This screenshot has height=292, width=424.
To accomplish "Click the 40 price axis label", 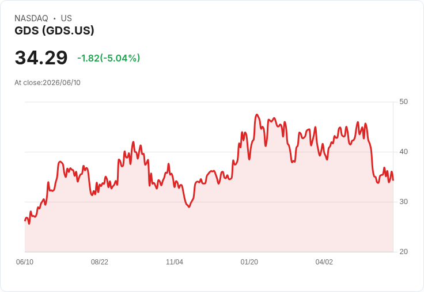I will tap(403, 152).
